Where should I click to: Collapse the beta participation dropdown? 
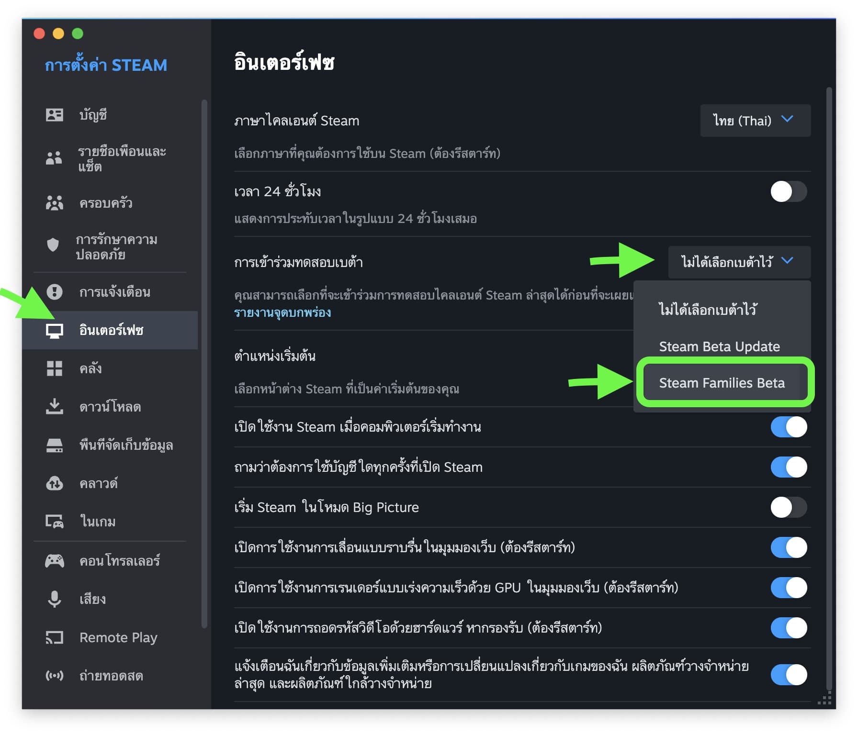[x=739, y=262]
